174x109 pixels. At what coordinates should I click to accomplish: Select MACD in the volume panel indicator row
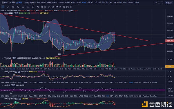(19, 69)
